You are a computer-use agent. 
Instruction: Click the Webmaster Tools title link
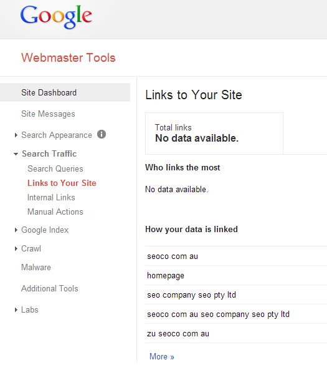pos(69,58)
